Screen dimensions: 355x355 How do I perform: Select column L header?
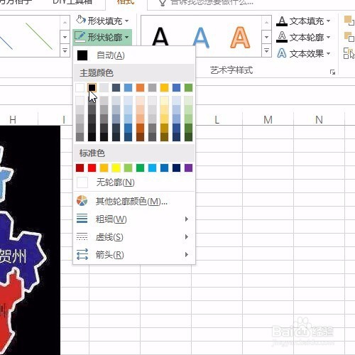point(217,120)
